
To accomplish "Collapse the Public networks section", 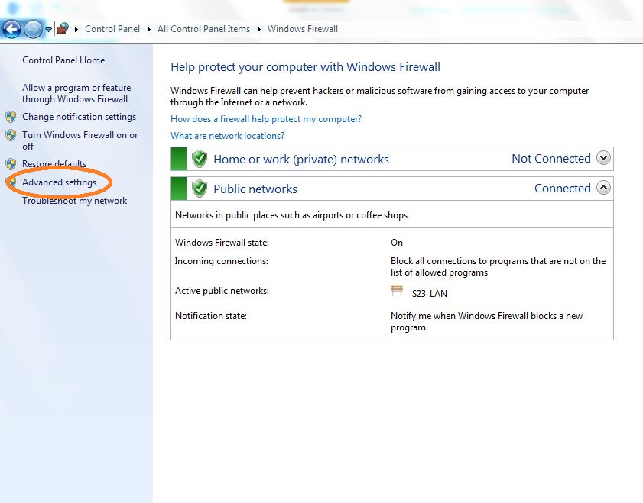I will click(603, 188).
